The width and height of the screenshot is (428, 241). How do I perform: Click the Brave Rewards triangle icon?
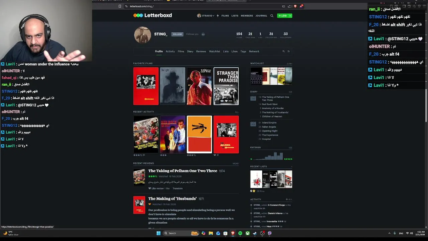pyautogui.click(x=301, y=6)
